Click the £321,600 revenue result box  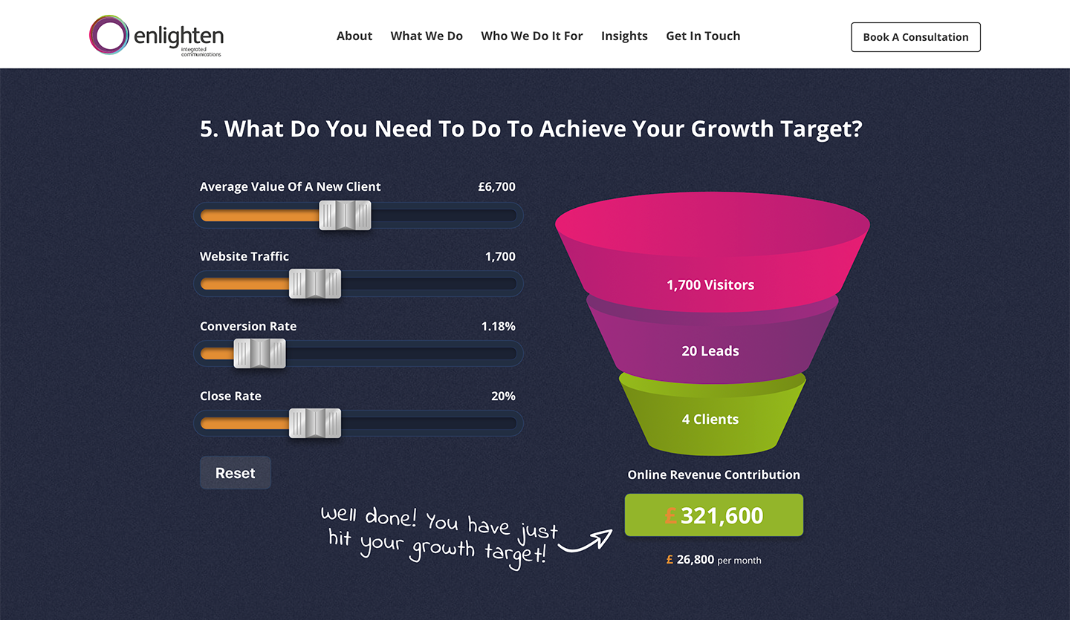click(x=714, y=515)
